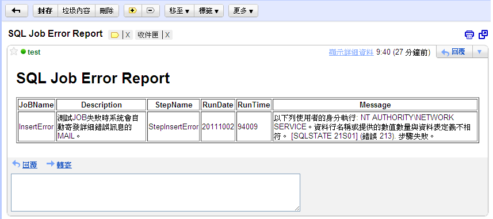493x219 pixels.
Task: Click the JoBName column header
Action: (x=36, y=105)
